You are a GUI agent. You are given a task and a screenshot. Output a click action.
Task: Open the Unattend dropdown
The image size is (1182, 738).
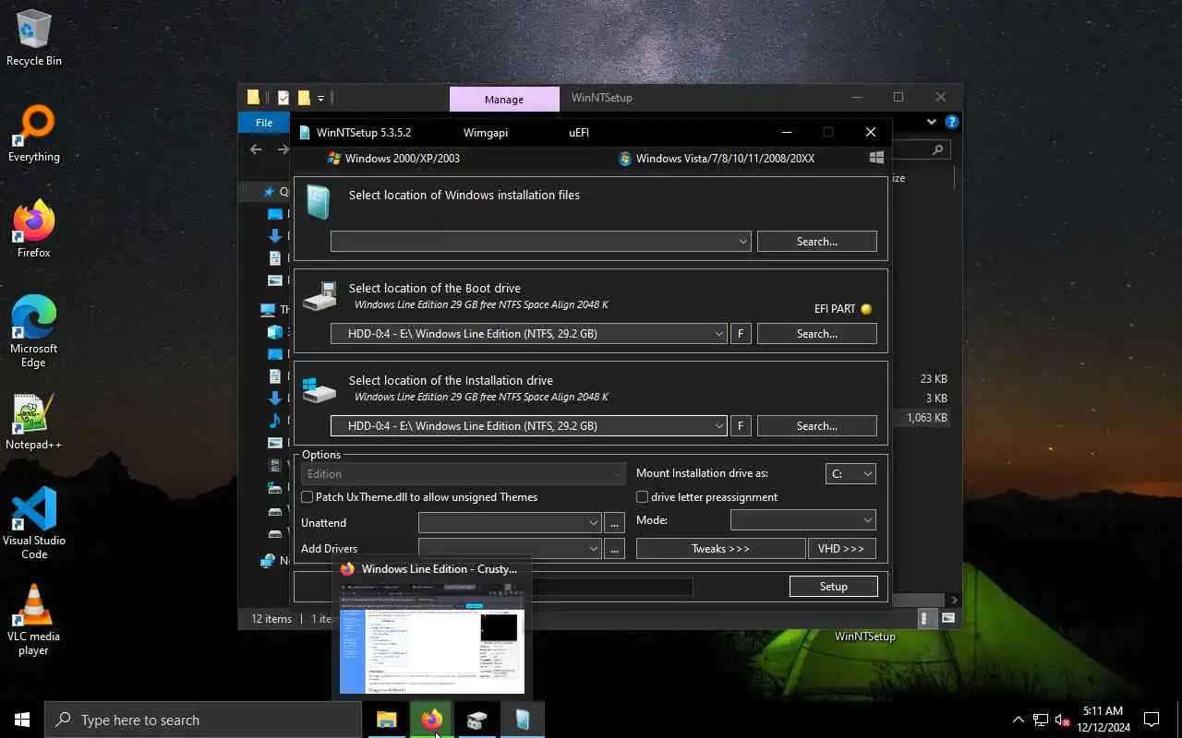(510, 523)
